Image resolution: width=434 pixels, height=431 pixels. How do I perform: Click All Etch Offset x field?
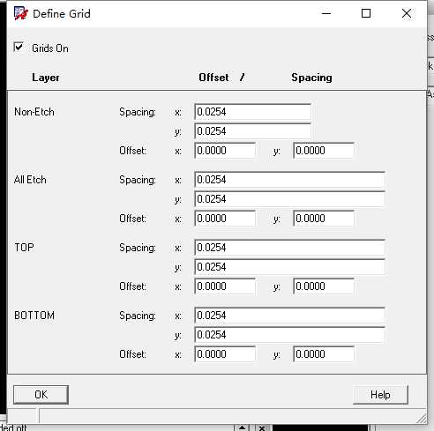click(x=225, y=219)
